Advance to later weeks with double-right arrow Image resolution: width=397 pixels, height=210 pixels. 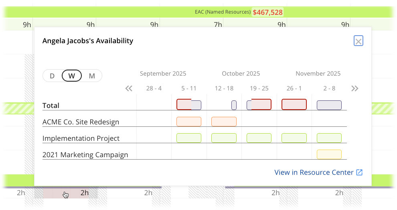(x=354, y=88)
